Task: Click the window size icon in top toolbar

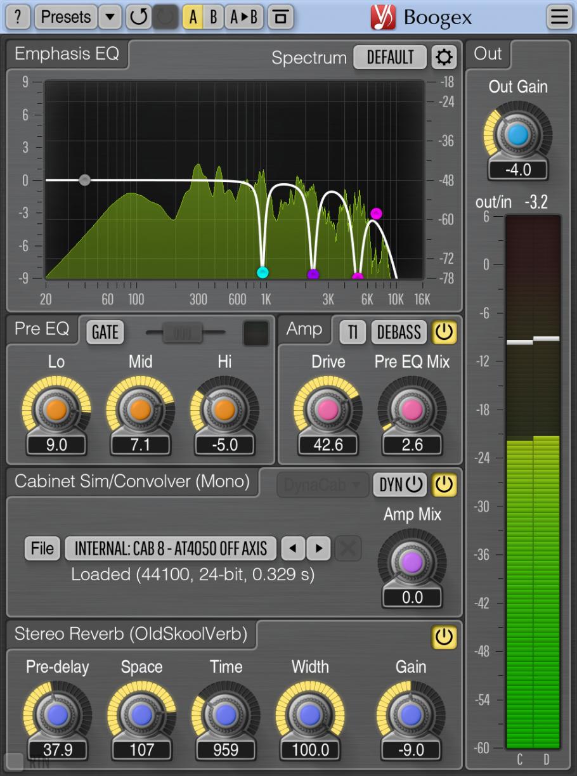Action: 280,17
